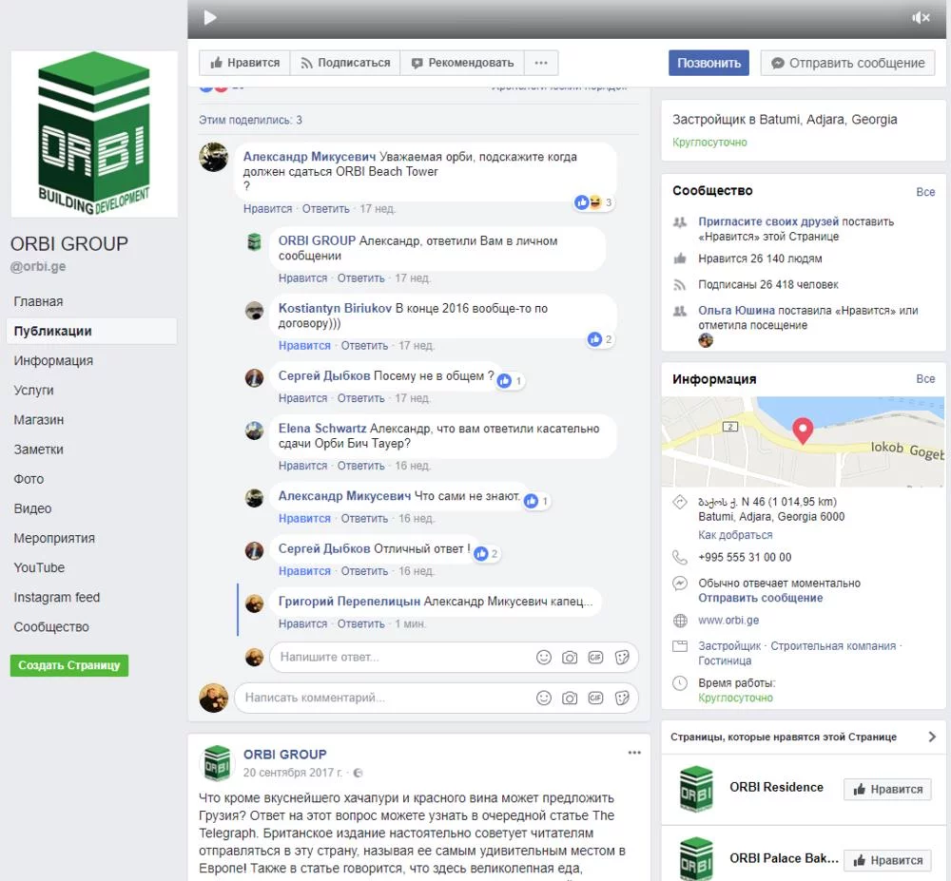Click the red map location pin
Screen dimensions: 951x881
803,431
